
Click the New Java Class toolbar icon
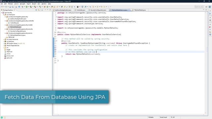[47, 7]
